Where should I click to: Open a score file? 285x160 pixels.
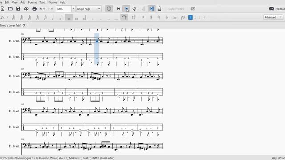pyautogui.click(x=11, y=9)
